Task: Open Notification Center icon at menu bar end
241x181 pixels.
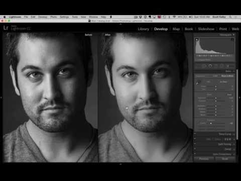Action: [x=235, y=17]
